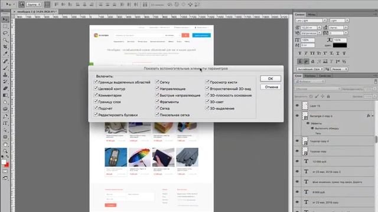The image size is (378, 212).
Task: Open the font size dropdown
Action: [x=319, y=28]
